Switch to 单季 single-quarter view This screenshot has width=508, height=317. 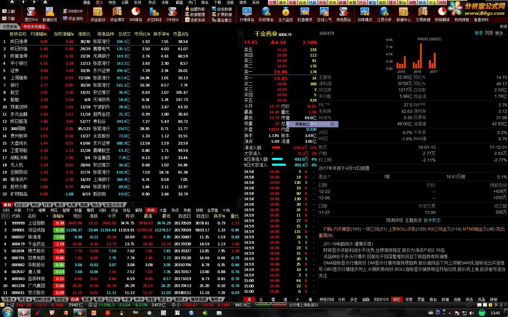click(x=479, y=33)
